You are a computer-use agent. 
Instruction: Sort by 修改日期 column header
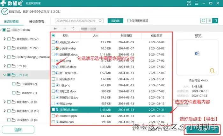click(x=157, y=36)
